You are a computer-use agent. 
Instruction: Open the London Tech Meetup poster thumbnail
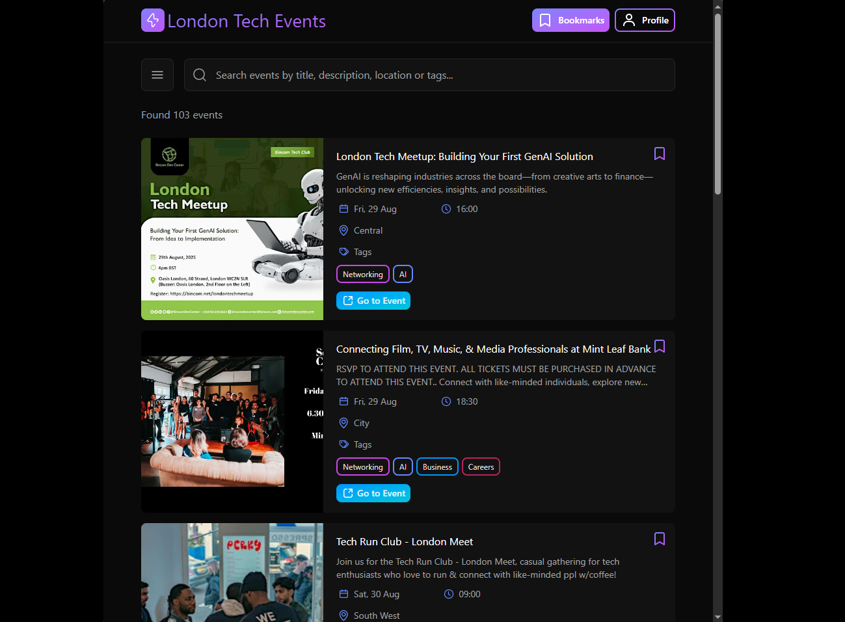232,229
